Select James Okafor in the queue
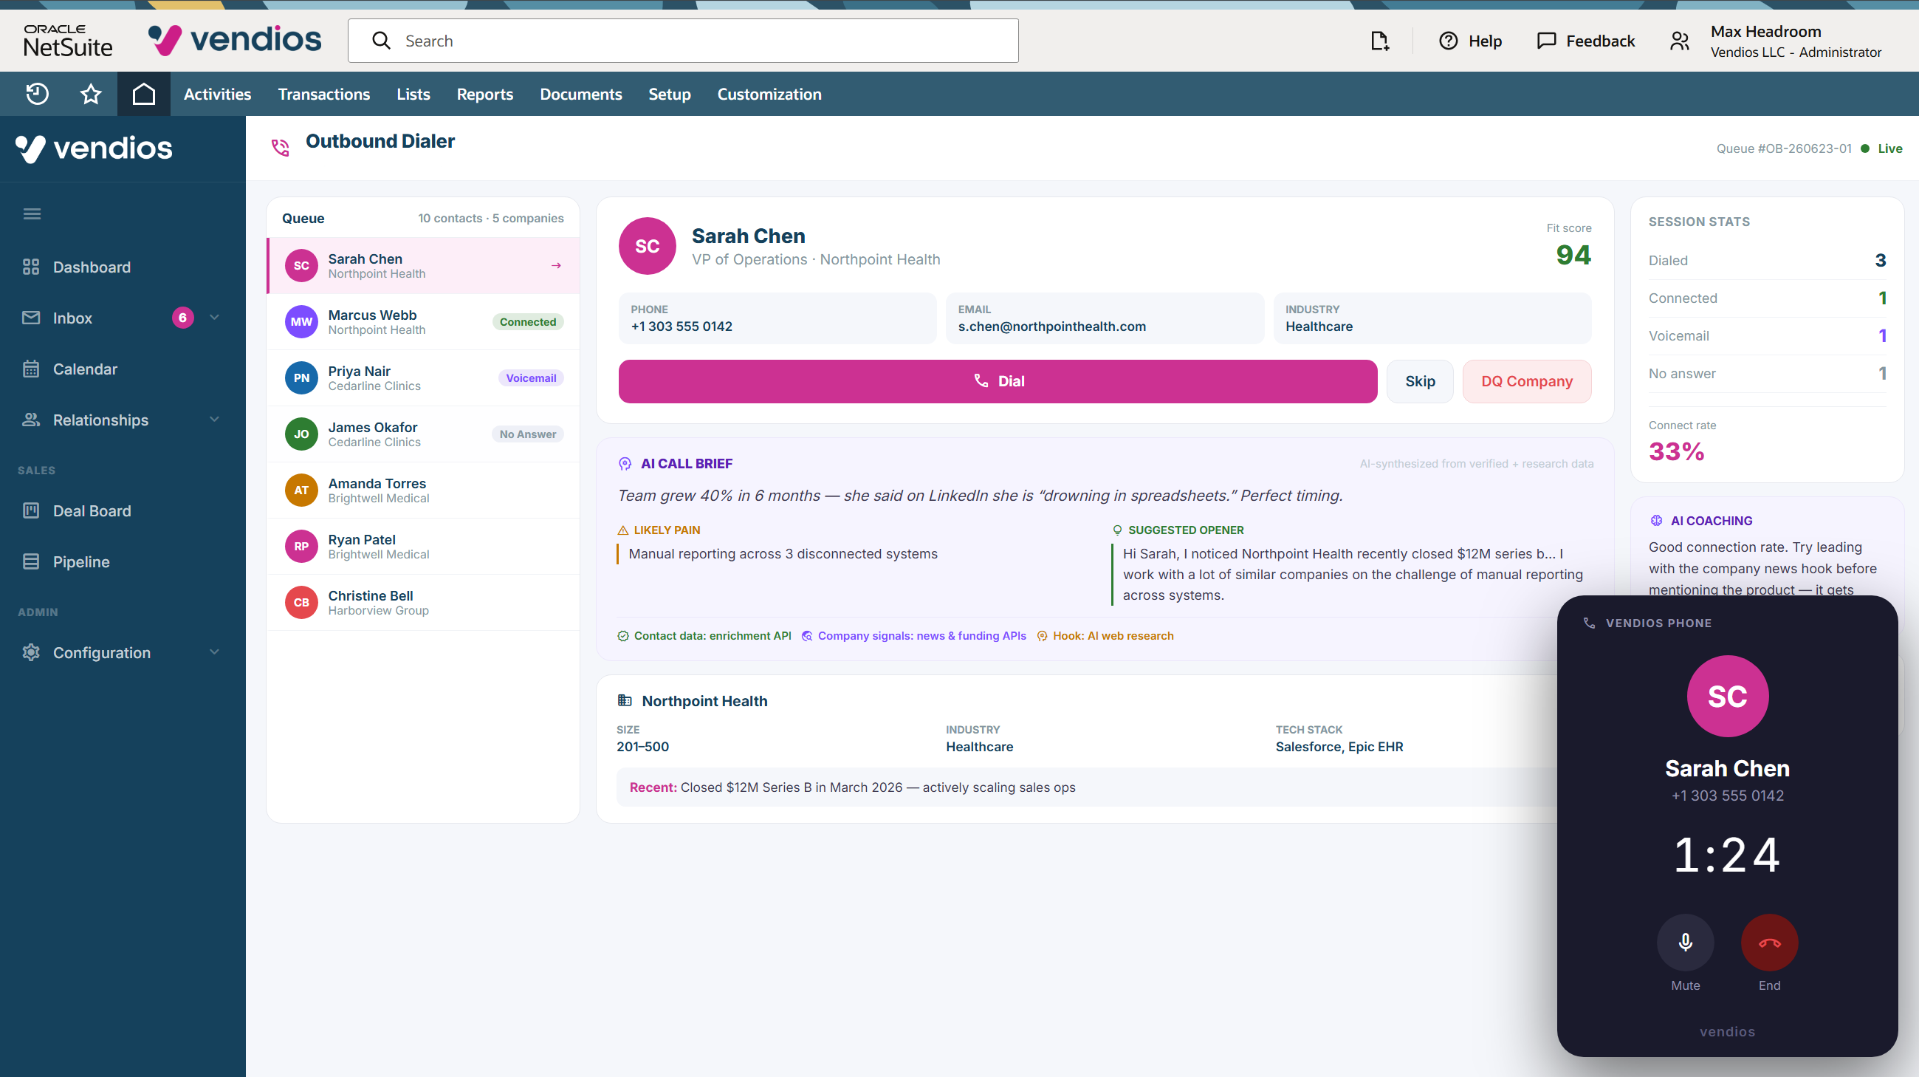The width and height of the screenshot is (1919, 1077). pos(423,434)
